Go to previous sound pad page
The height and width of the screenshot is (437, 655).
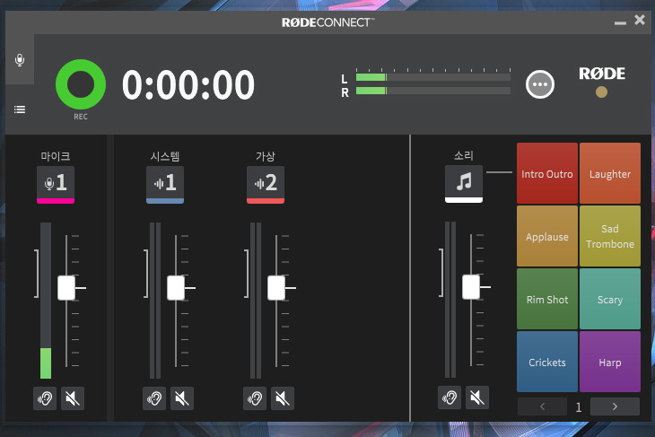pyautogui.click(x=542, y=406)
